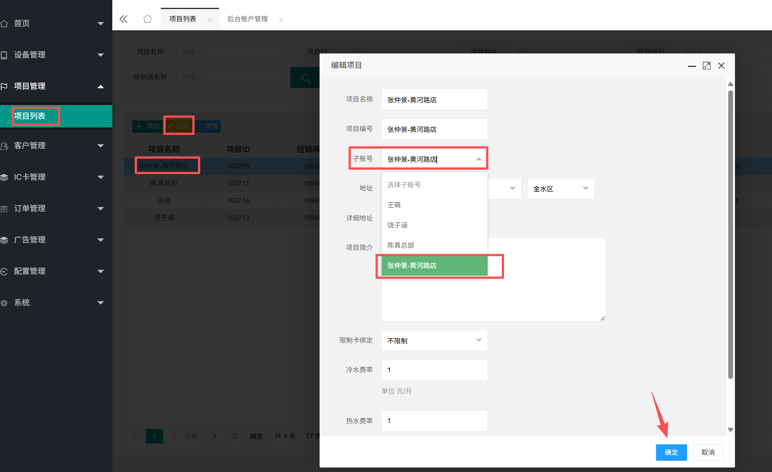Expand IC卡管理 sidebar menu
Screen dimensions: 772x472
tap(56, 177)
